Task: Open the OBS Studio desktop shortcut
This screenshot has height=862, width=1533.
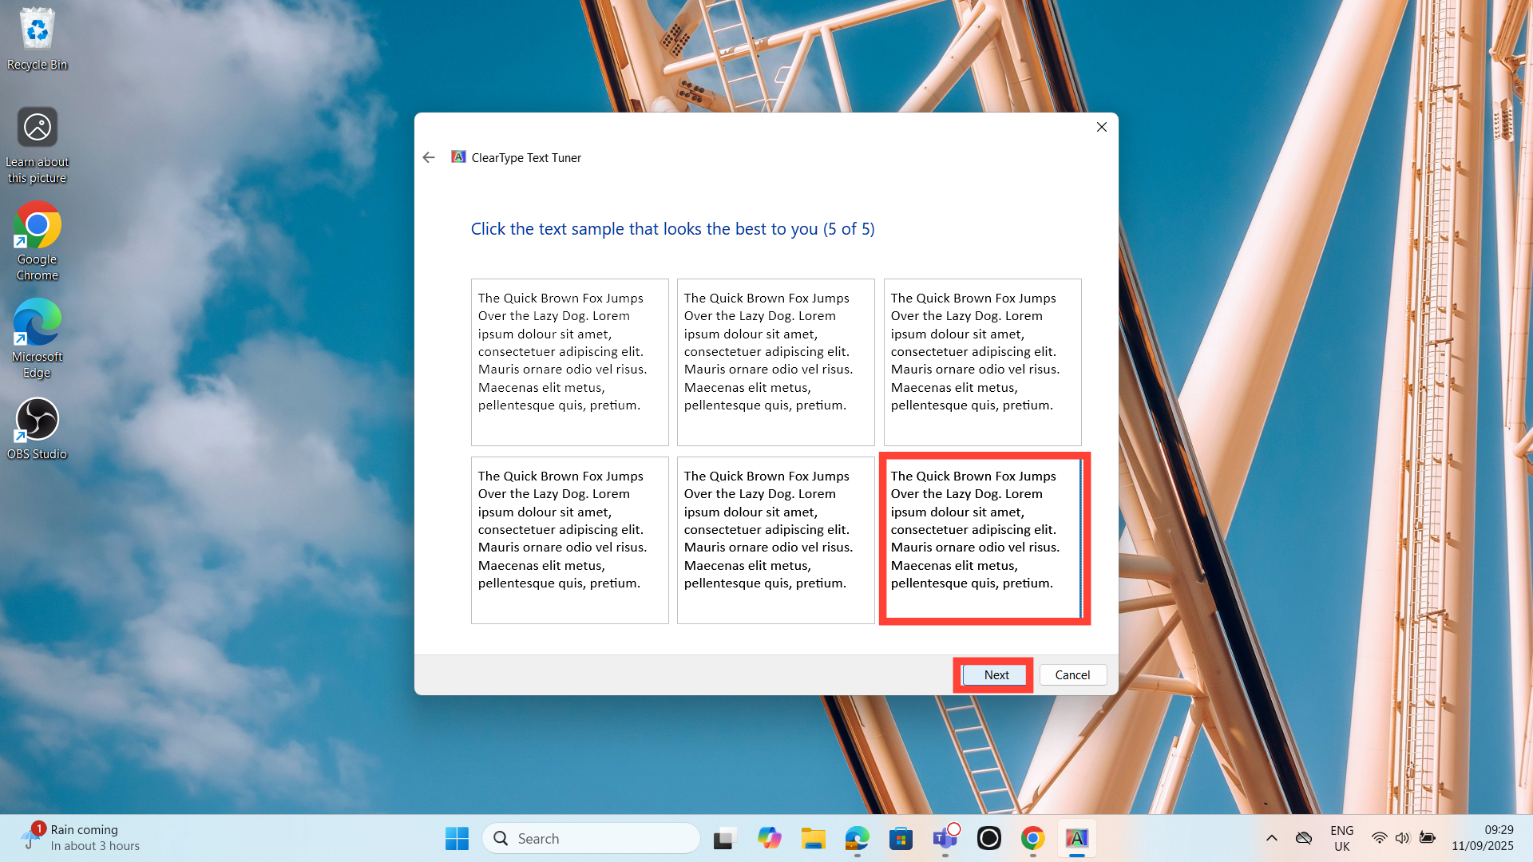Action: (x=37, y=429)
